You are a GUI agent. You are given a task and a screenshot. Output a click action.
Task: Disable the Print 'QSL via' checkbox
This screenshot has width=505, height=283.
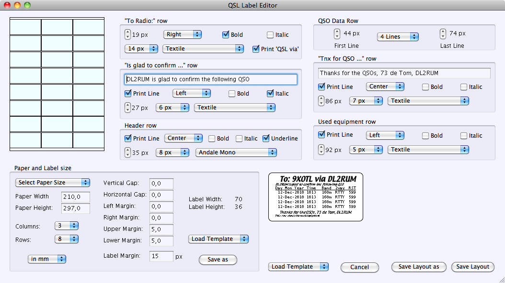pyautogui.click(x=256, y=49)
